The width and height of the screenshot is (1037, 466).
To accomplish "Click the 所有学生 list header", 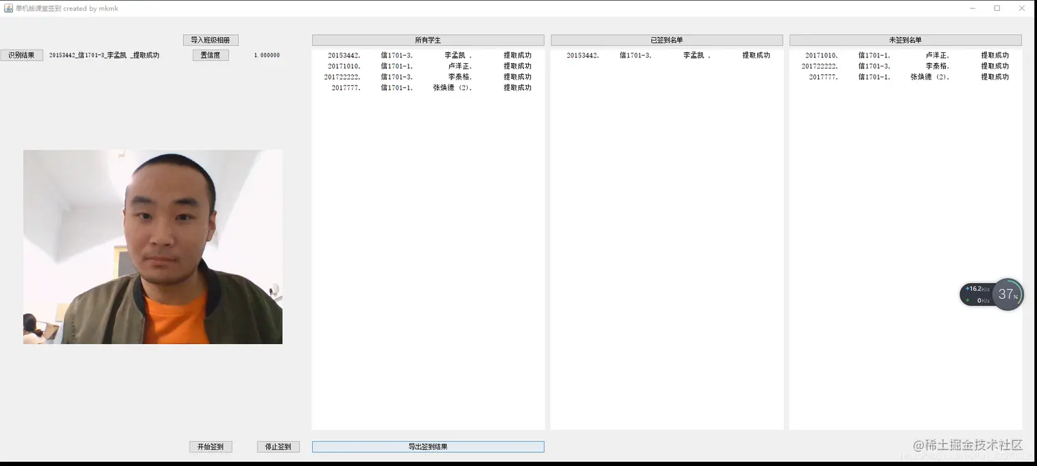I will click(x=428, y=40).
